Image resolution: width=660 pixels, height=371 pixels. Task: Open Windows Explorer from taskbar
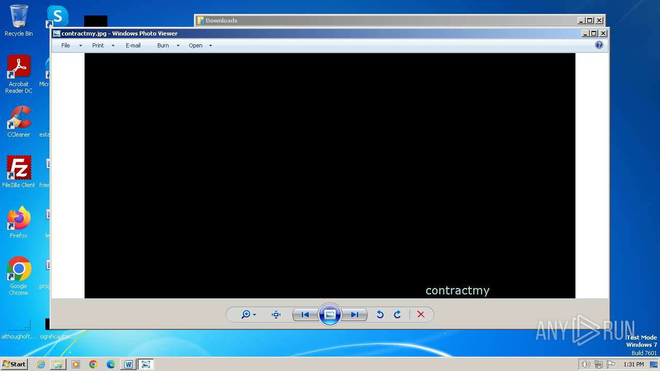click(58, 364)
